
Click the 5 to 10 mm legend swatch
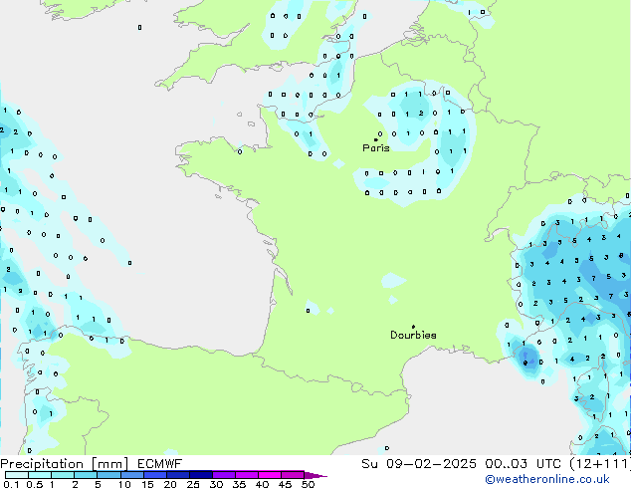108,475
